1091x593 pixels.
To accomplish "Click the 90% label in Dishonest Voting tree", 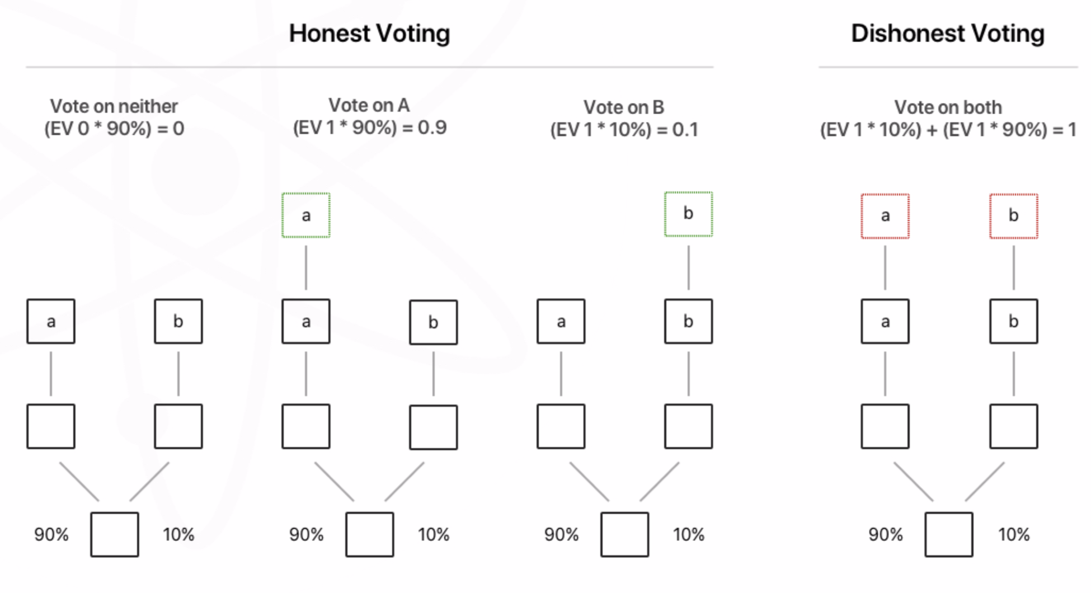I will pyautogui.click(x=885, y=535).
